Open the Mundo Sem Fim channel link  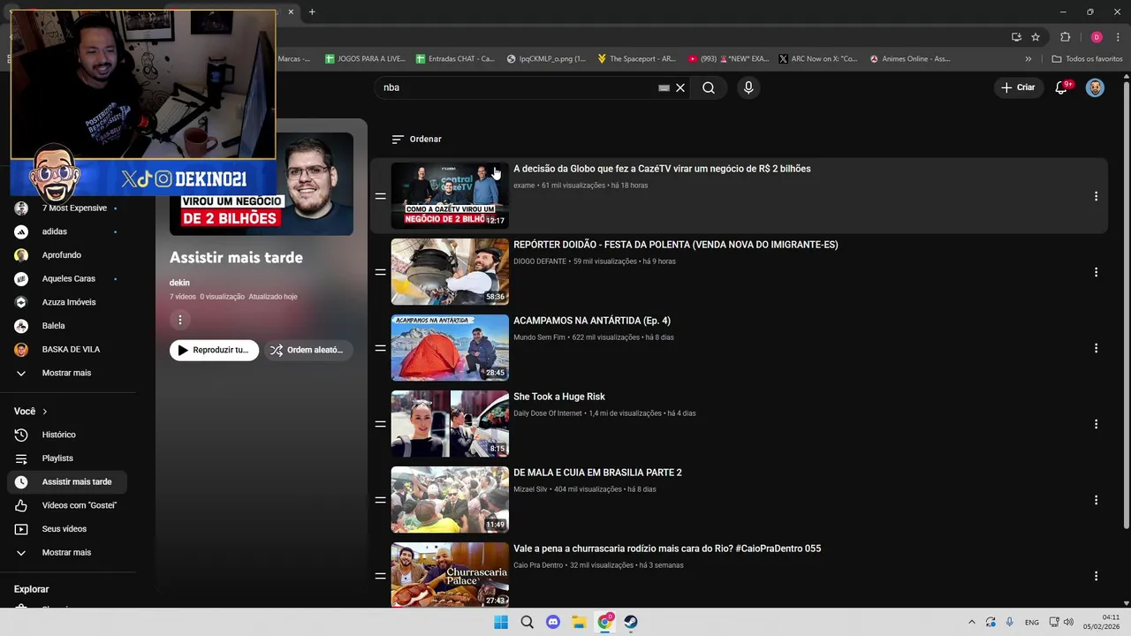point(539,337)
